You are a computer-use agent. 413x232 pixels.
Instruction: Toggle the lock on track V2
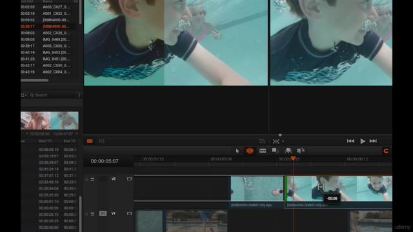point(86,179)
